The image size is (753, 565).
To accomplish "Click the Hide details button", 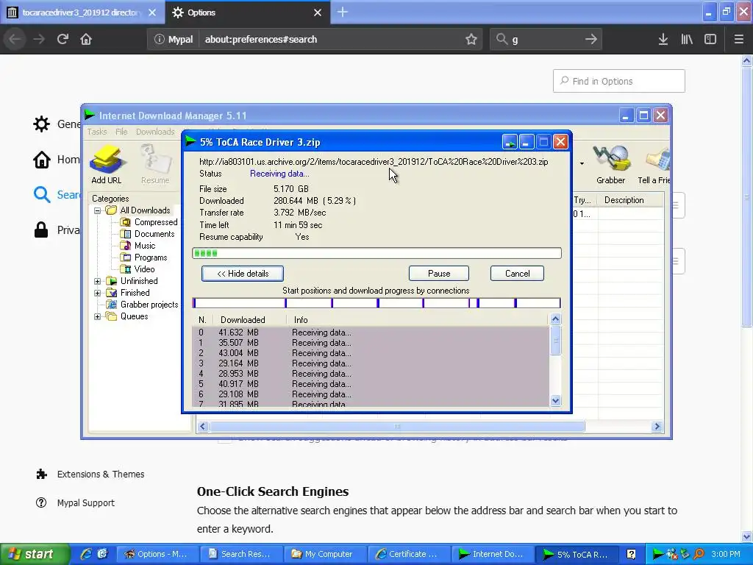I will (243, 274).
